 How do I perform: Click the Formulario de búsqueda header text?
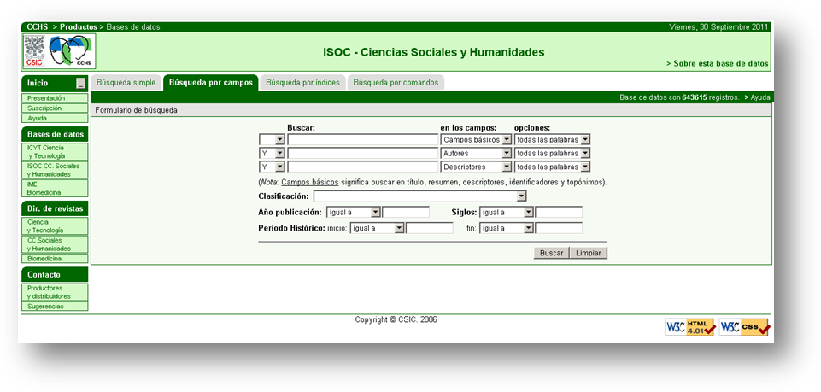136,110
